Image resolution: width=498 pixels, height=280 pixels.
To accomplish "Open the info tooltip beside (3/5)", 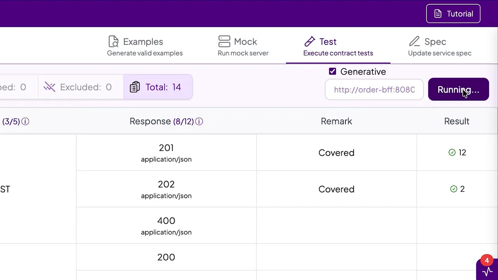I will 25,121.
